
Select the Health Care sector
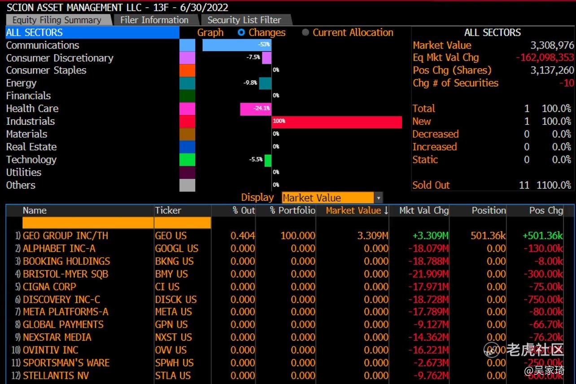pyautogui.click(x=32, y=109)
